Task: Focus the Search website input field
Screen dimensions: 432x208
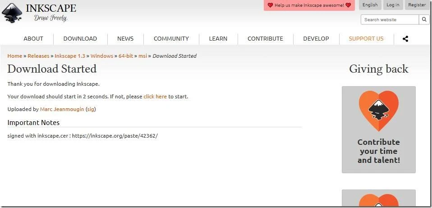Action: [x=390, y=19]
